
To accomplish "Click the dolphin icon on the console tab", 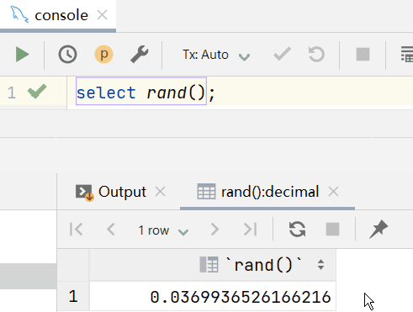I will (x=19, y=14).
